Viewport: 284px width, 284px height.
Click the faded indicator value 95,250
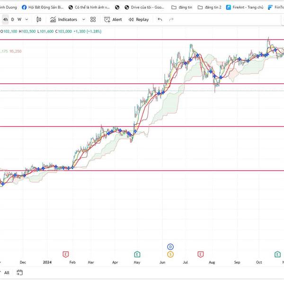tap(16, 51)
